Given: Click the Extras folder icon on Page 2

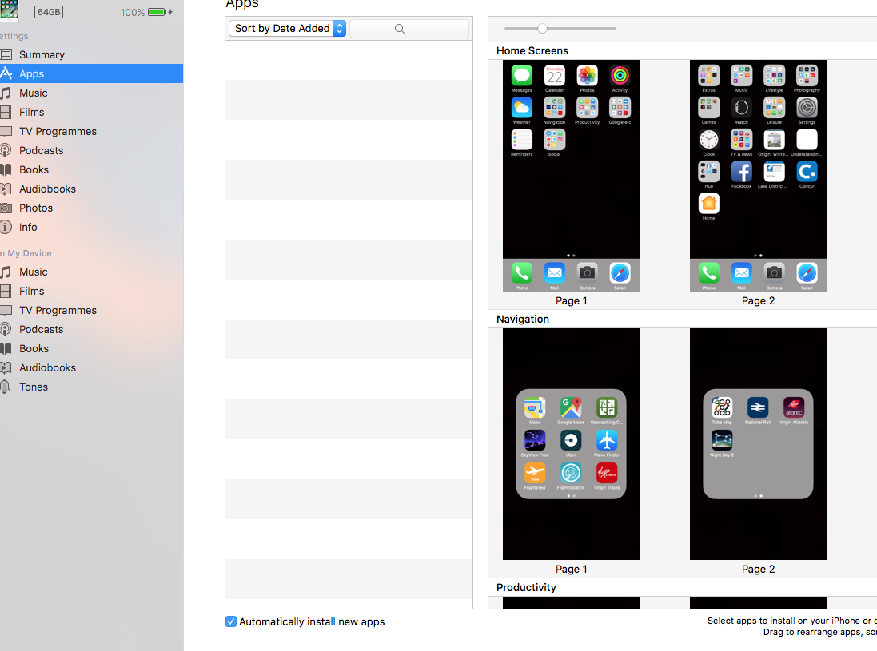Looking at the screenshot, I should [708, 75].
